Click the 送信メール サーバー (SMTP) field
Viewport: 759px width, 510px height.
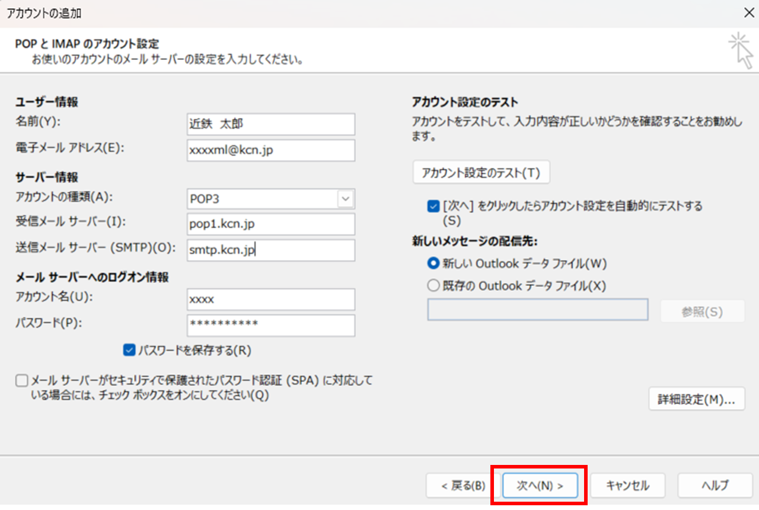click(270, 250)
